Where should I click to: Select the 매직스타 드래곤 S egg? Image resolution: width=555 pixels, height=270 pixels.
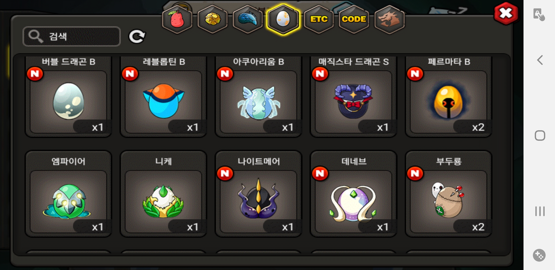pos(353,97)
